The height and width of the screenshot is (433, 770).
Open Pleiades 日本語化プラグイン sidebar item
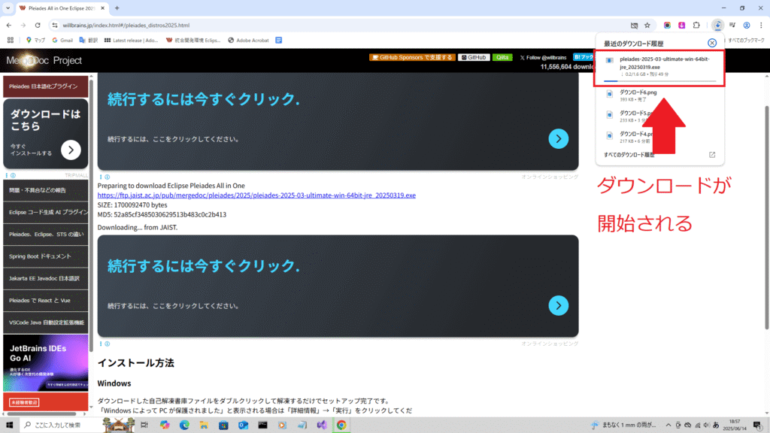46,86
